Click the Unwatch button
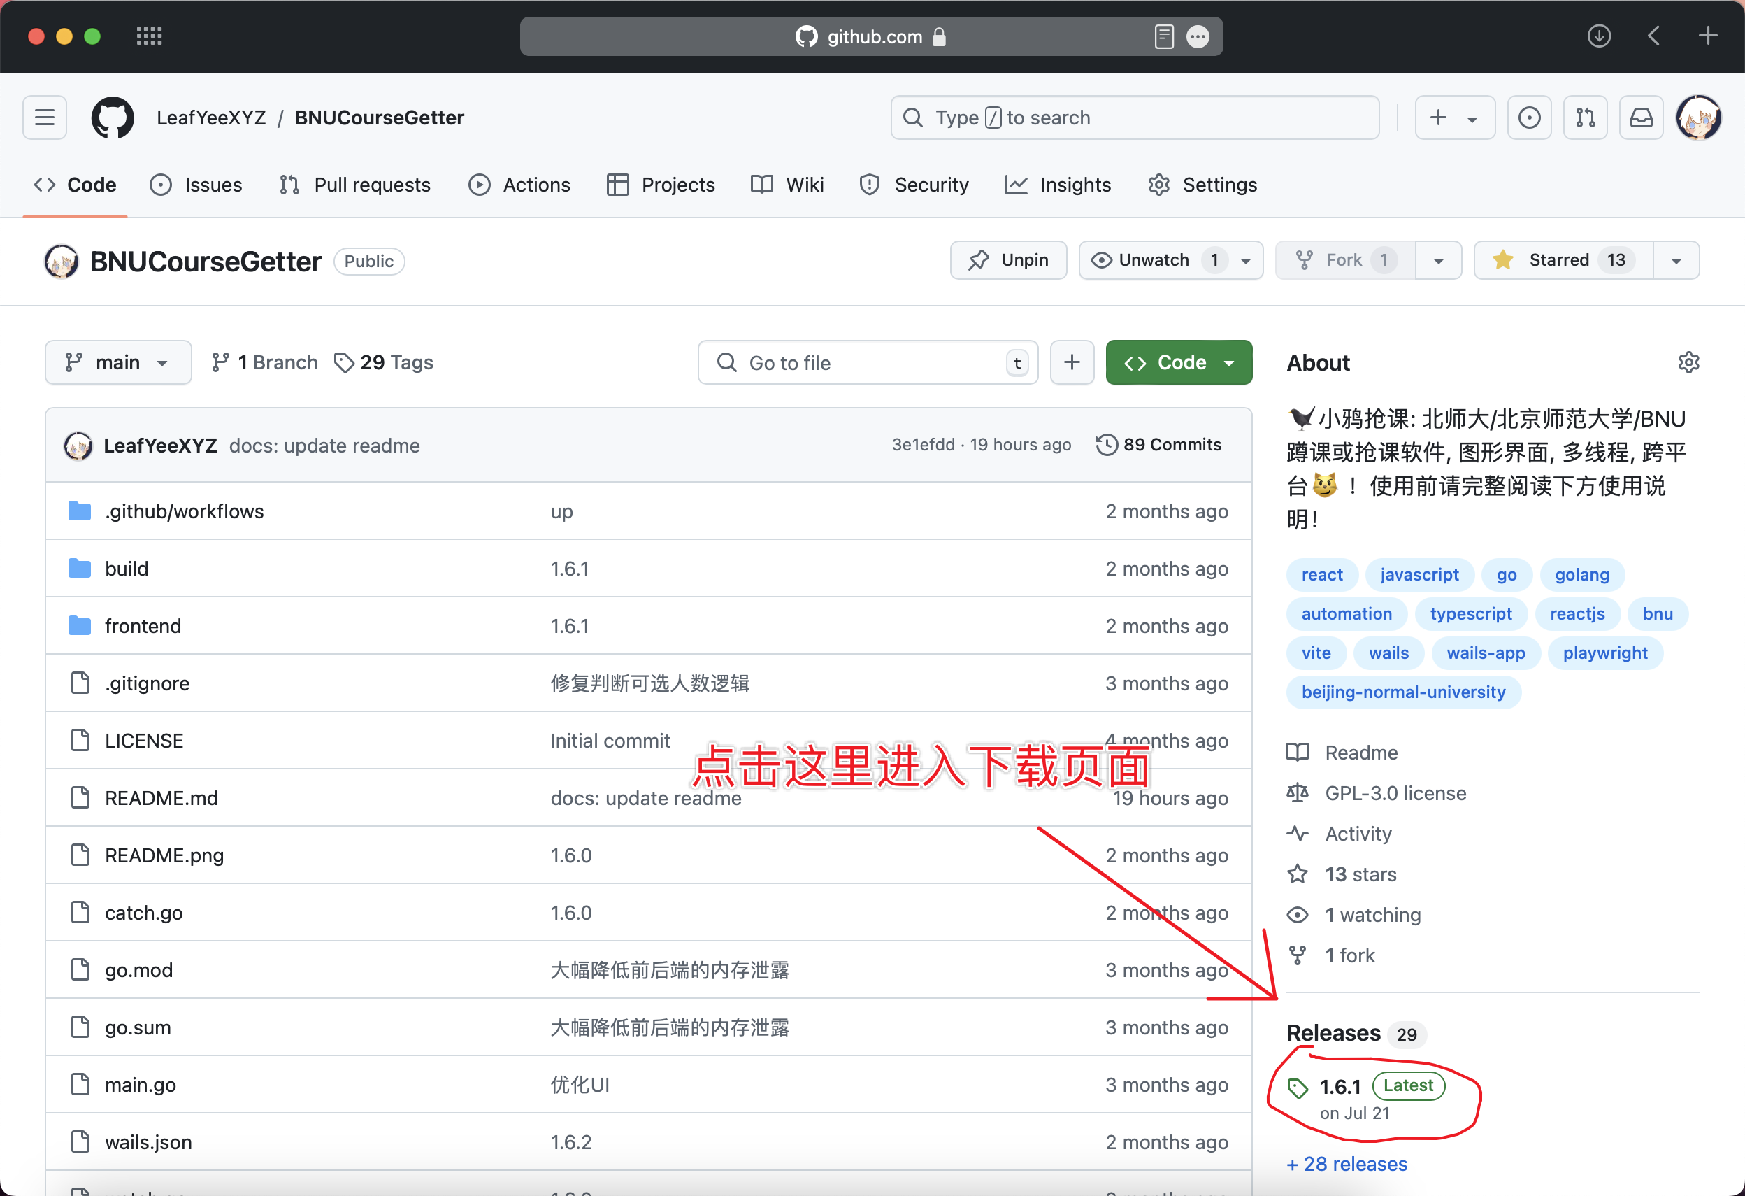The image size is (1745, 1196). [x=1155, y=260]
